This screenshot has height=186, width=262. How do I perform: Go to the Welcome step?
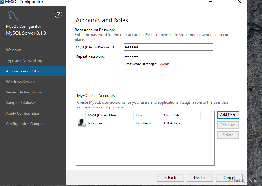click(14, 50)
